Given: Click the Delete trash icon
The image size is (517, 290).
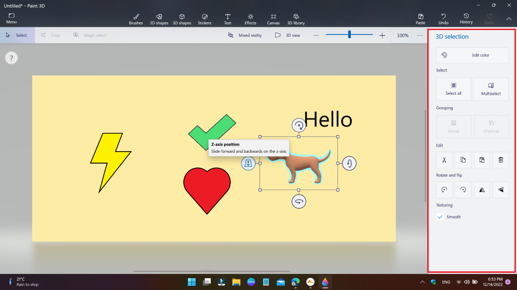Looking at the screenshot, I should 500,160.
